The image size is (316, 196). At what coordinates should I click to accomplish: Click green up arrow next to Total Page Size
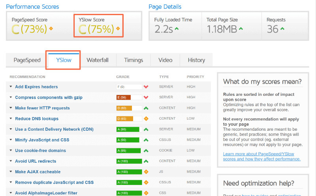[241, 29]
